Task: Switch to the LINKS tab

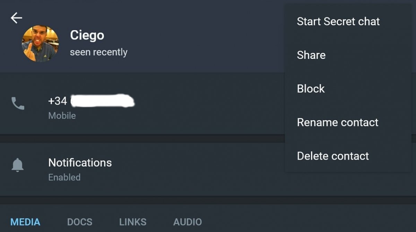Action: [x=133, y=222]
